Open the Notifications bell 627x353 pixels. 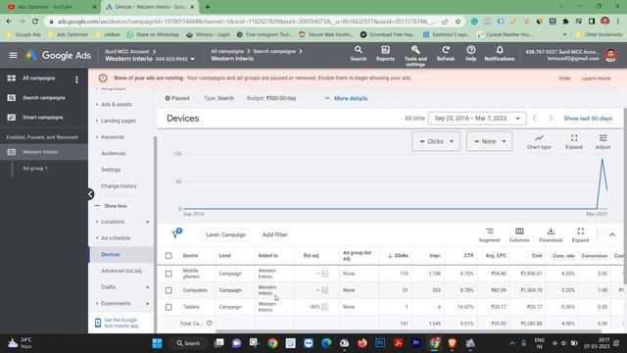(x=500, y=54)
